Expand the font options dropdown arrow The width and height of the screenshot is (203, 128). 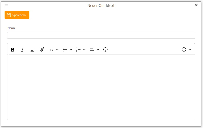coord(57,50)
